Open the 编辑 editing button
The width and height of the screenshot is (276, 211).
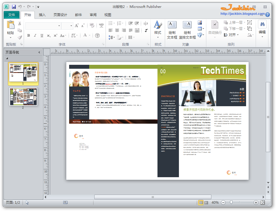[262, 29]
